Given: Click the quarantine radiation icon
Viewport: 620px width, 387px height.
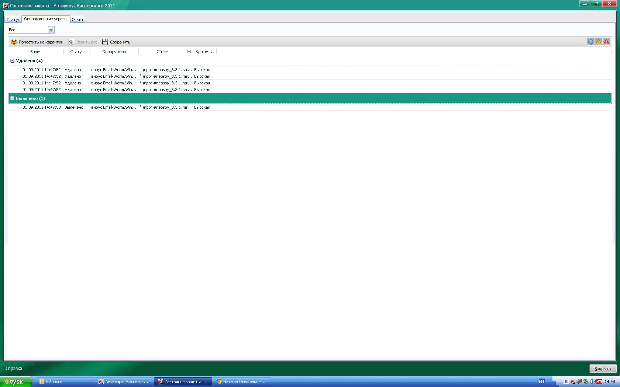Looking at the screenshot, I should click(x=14, y=42).
